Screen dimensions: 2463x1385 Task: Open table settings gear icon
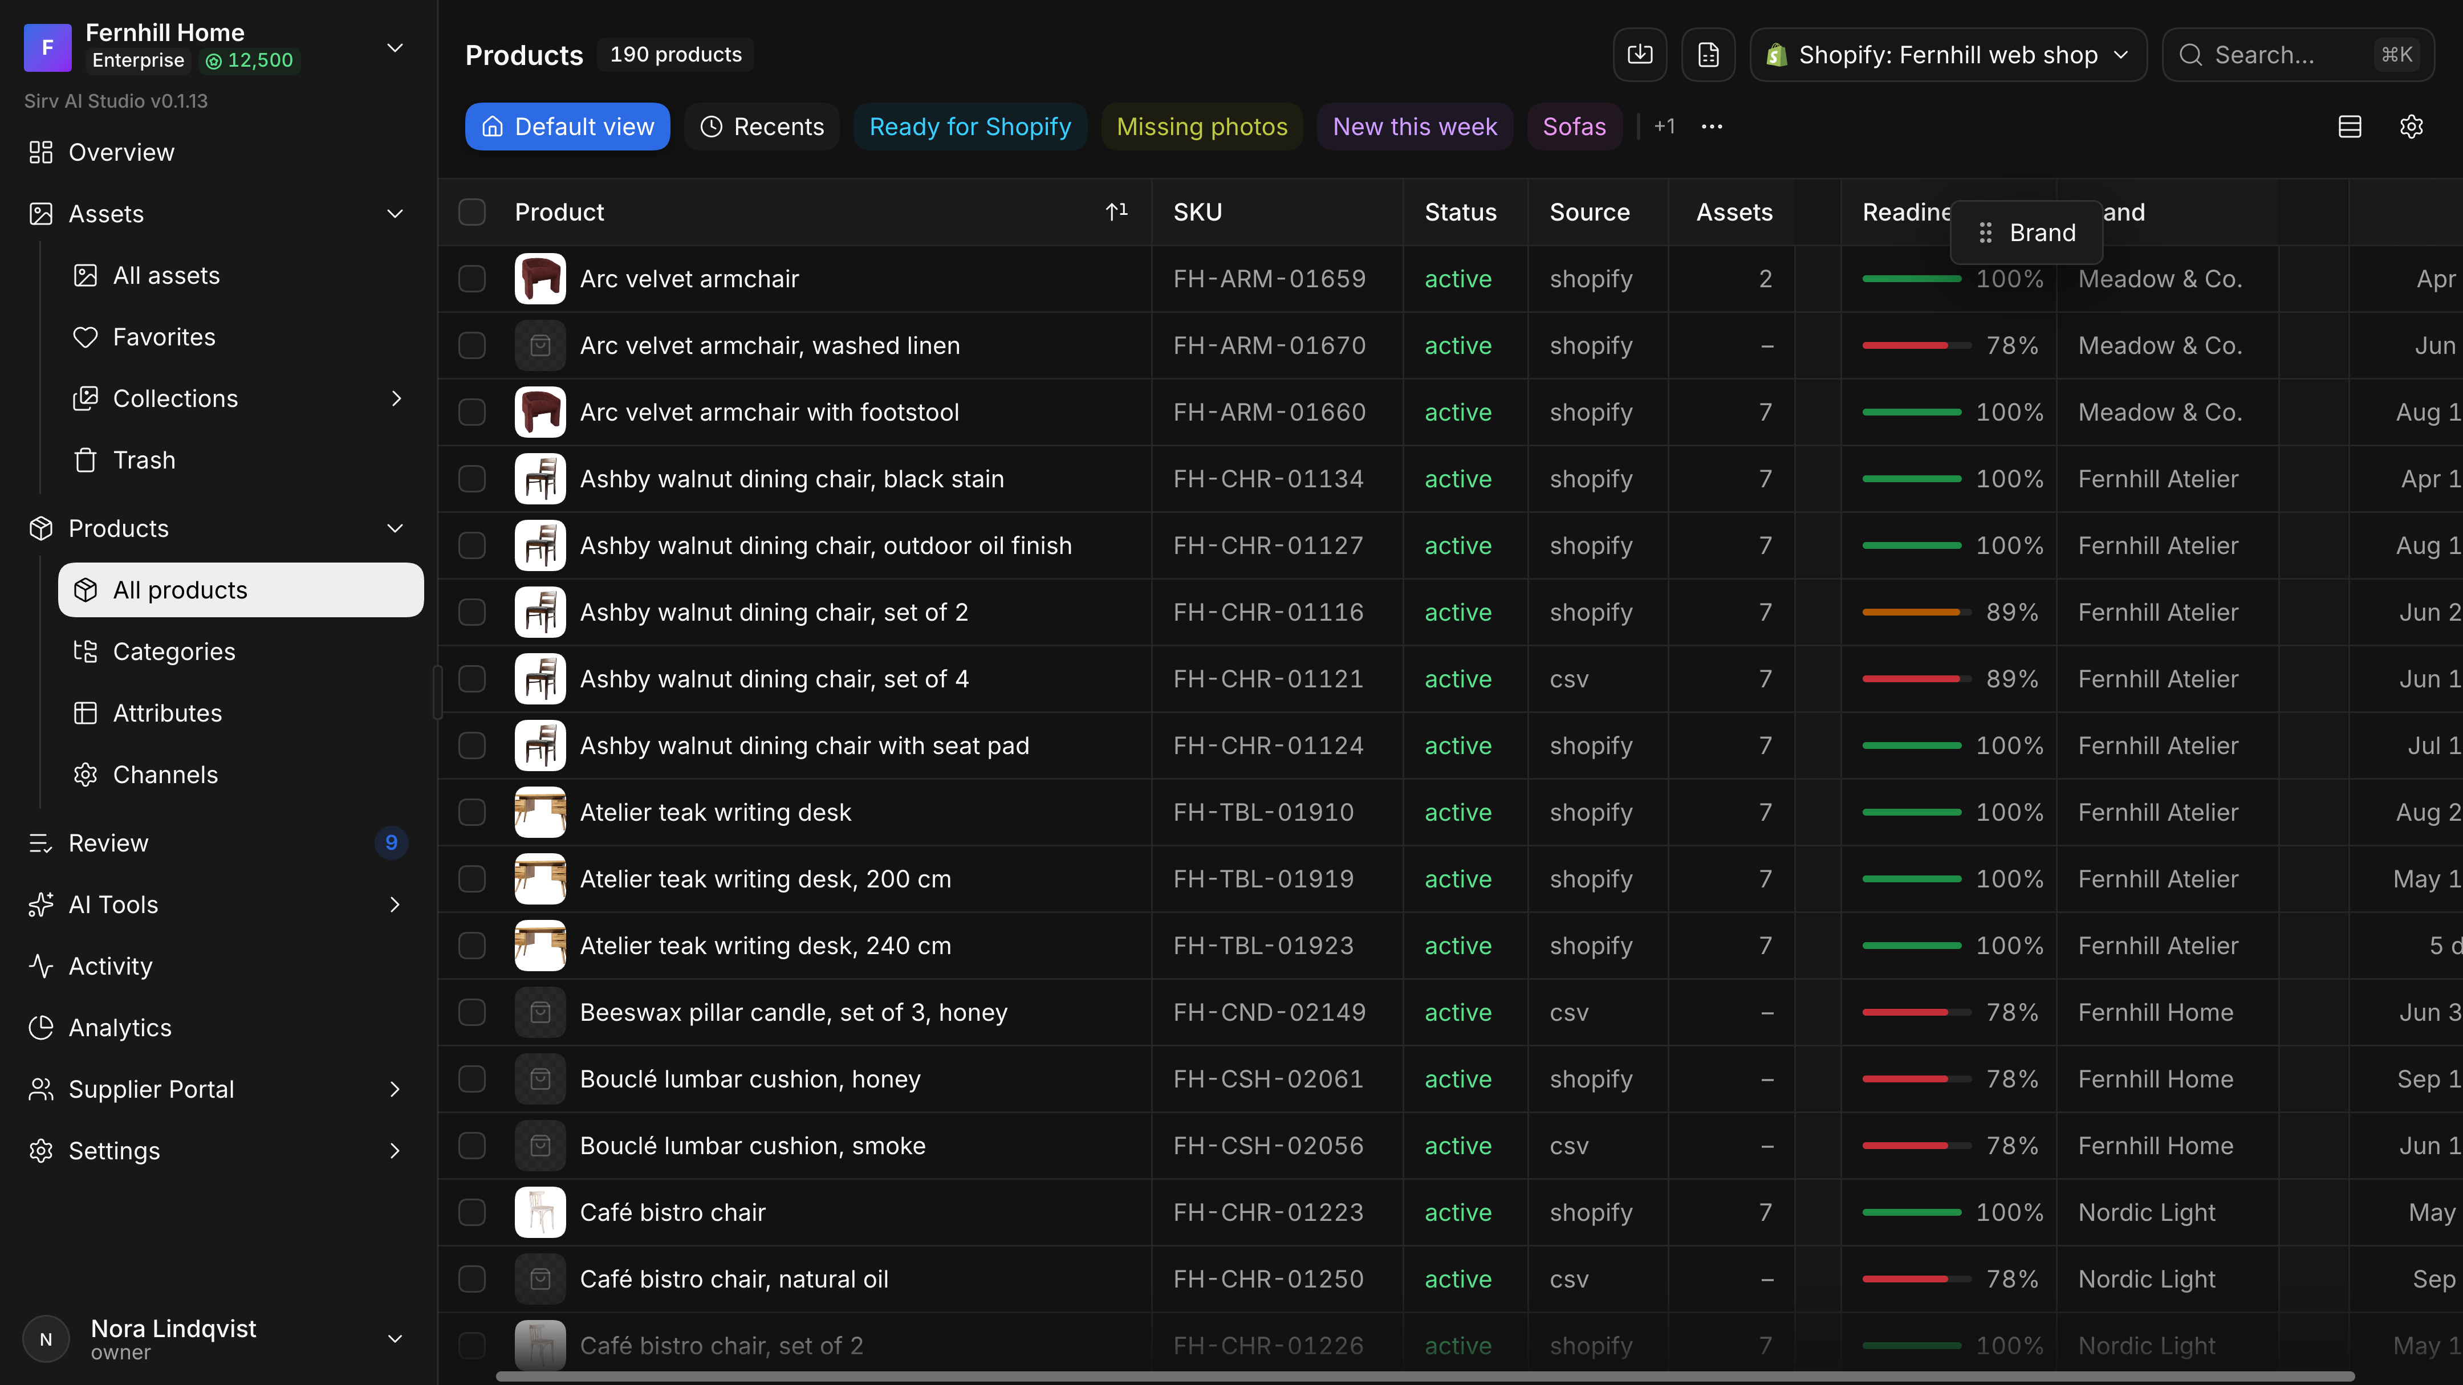(x=2411, y=126)
